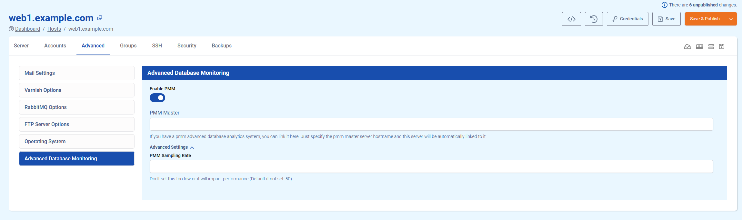Open the code view button
The image size is (742, 220).
click(x=571, y=19)
